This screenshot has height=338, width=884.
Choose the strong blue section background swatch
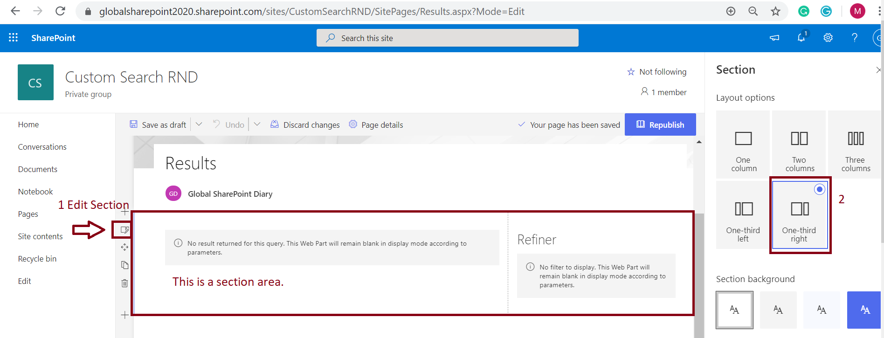pyautogui.click(x=864, y=310)
